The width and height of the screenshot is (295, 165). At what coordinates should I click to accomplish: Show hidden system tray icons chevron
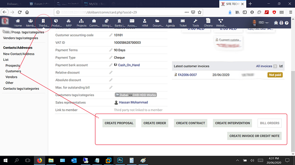tap(237, 160)
